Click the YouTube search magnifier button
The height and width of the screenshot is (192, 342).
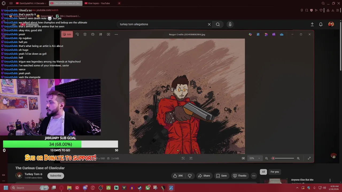[x=218, y=24]
